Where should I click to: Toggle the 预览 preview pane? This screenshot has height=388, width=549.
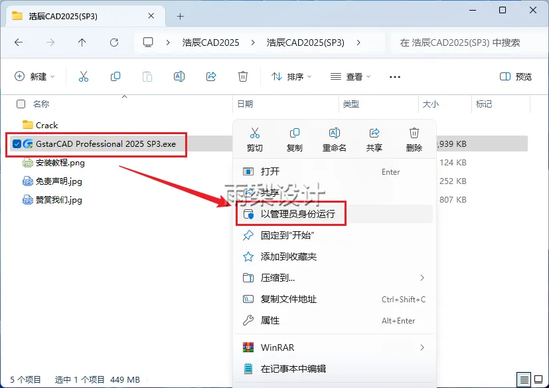516,76
